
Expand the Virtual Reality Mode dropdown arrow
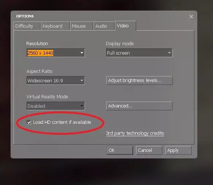pos(82,106)
